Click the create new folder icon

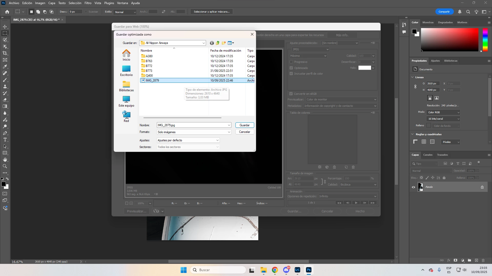pyautogui.click(x=224, y=43)
